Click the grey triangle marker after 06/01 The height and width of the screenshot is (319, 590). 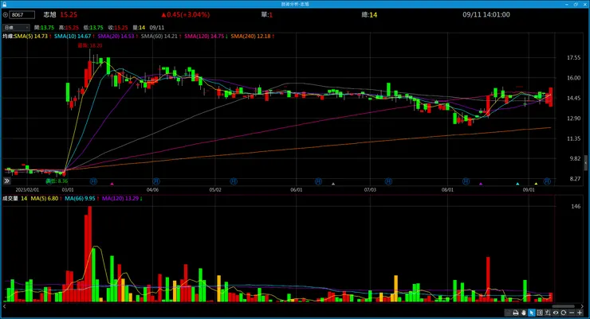pos(333,184)
